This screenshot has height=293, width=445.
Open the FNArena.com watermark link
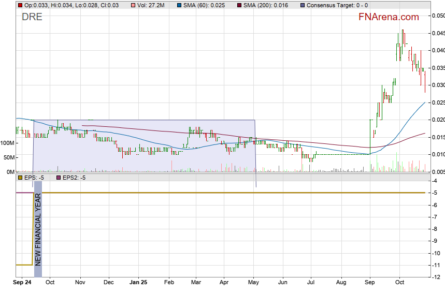tap(388, 17)
